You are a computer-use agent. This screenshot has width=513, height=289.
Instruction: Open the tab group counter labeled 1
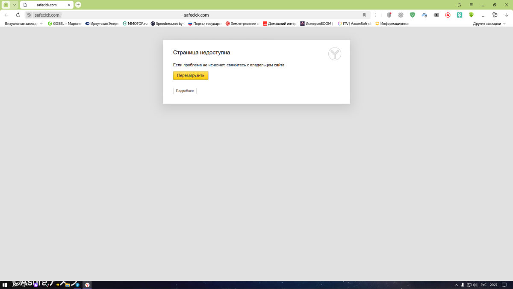(x=6, y=5)
